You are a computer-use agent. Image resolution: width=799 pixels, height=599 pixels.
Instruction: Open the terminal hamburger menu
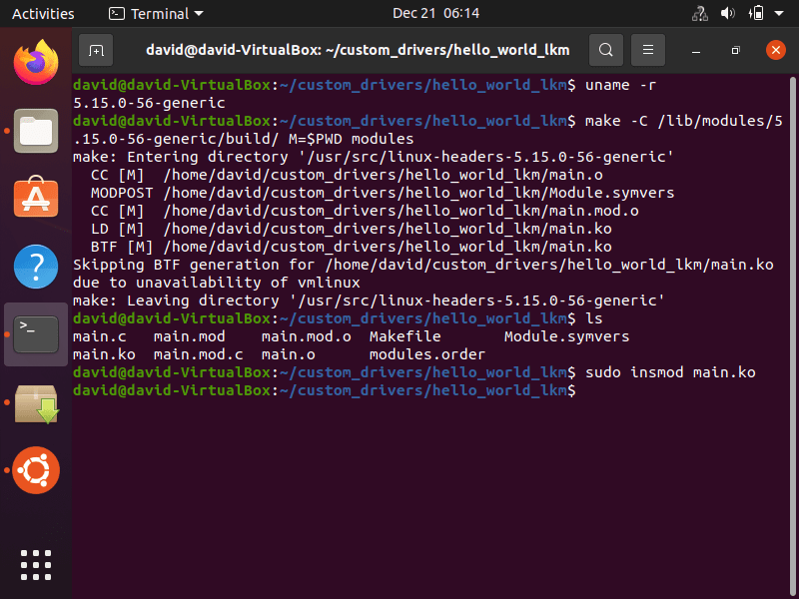pyautogui.click(x=647, y=49)
